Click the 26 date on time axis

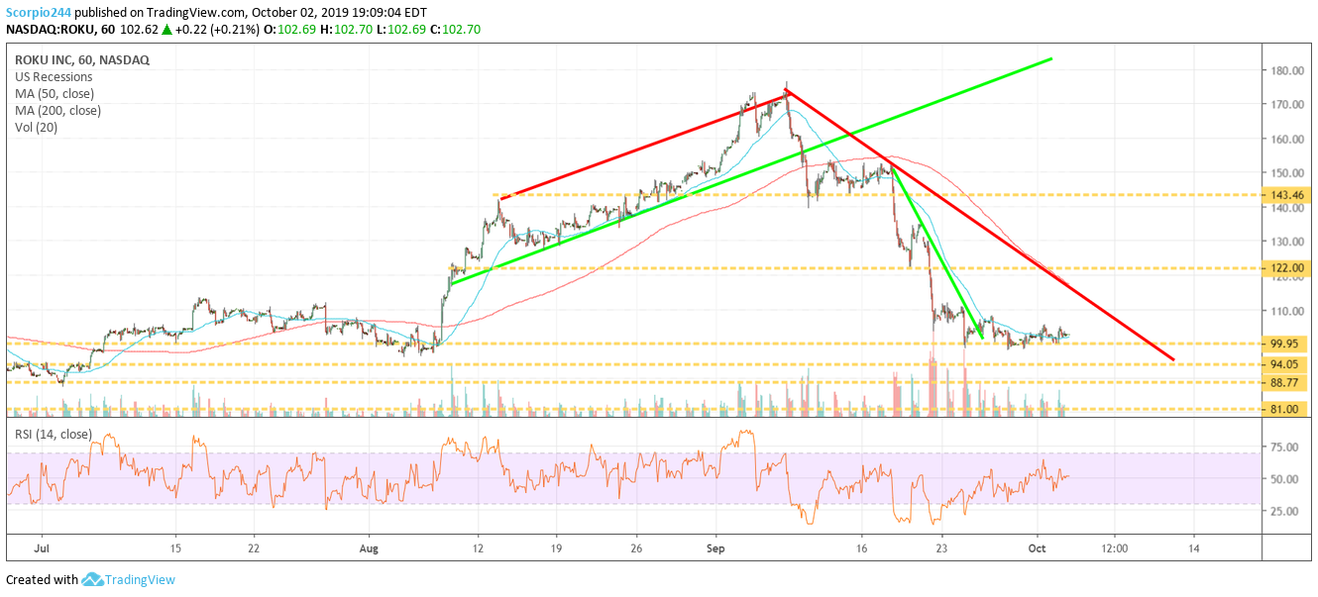pyautogui.click(x=636, y=547)
